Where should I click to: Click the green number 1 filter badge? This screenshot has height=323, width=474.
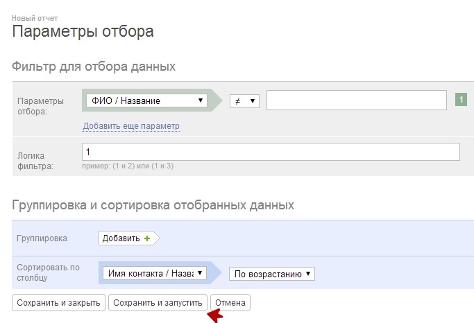pyautogui.click(x=460, y=100)
